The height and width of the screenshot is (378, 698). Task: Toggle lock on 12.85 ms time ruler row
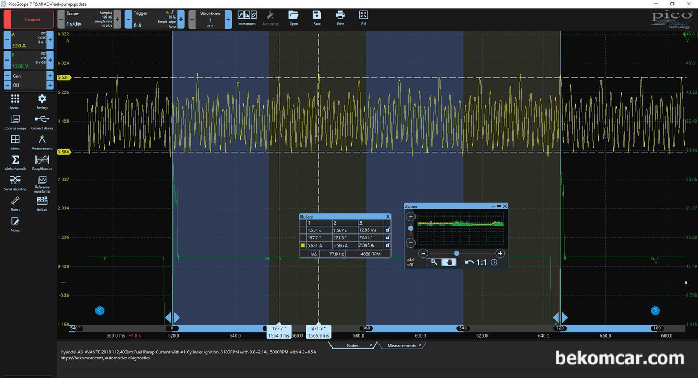tap(388, 230)
